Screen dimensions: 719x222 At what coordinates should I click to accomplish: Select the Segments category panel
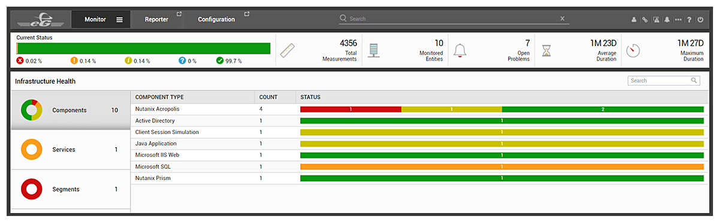pos(71,189)
